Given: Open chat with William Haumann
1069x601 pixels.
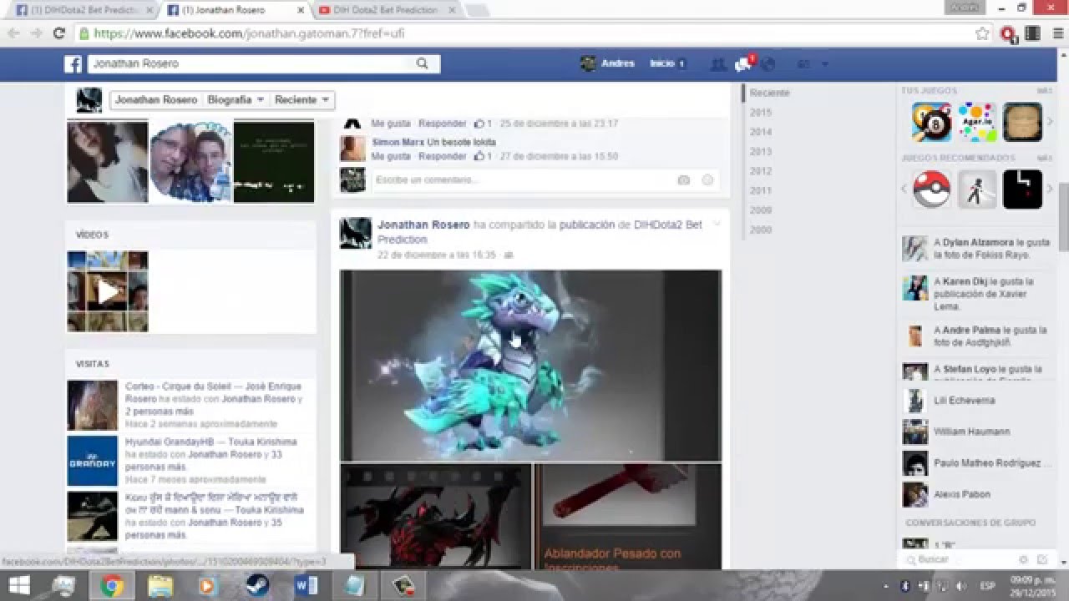Looking at the screenshot, I should 972,432.
